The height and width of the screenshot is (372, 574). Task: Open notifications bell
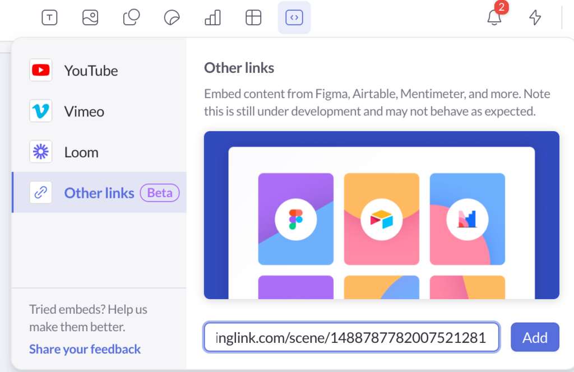494,17
